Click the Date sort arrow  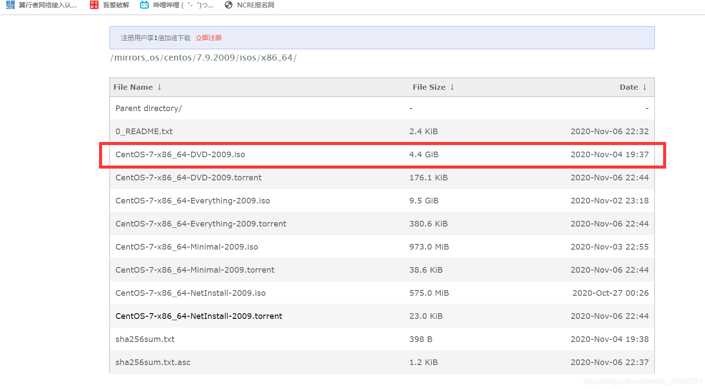645,87
